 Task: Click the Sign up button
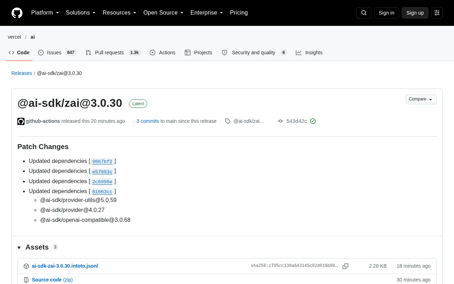[x=415, y=13]
